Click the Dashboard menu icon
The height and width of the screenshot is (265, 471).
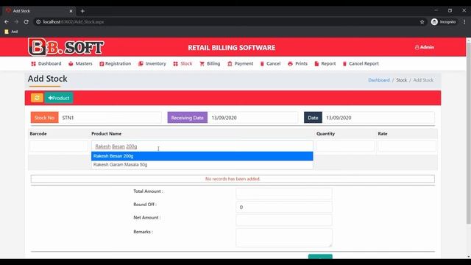[33, 64]
